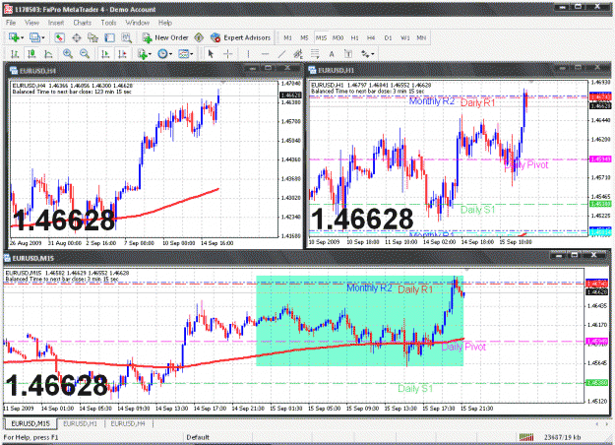
Task: Switch timeframe to M5
Action: tap(304, 37)
